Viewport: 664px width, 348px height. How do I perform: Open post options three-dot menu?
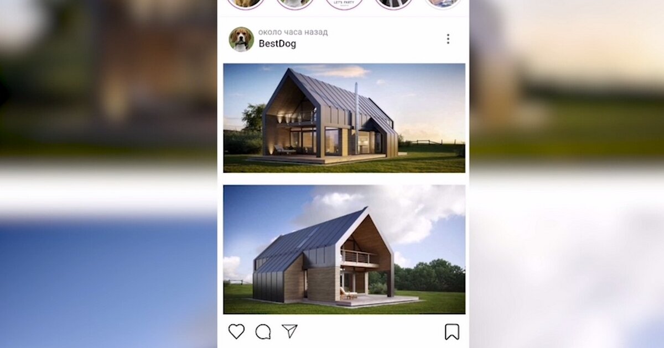[x=448, y=39]
